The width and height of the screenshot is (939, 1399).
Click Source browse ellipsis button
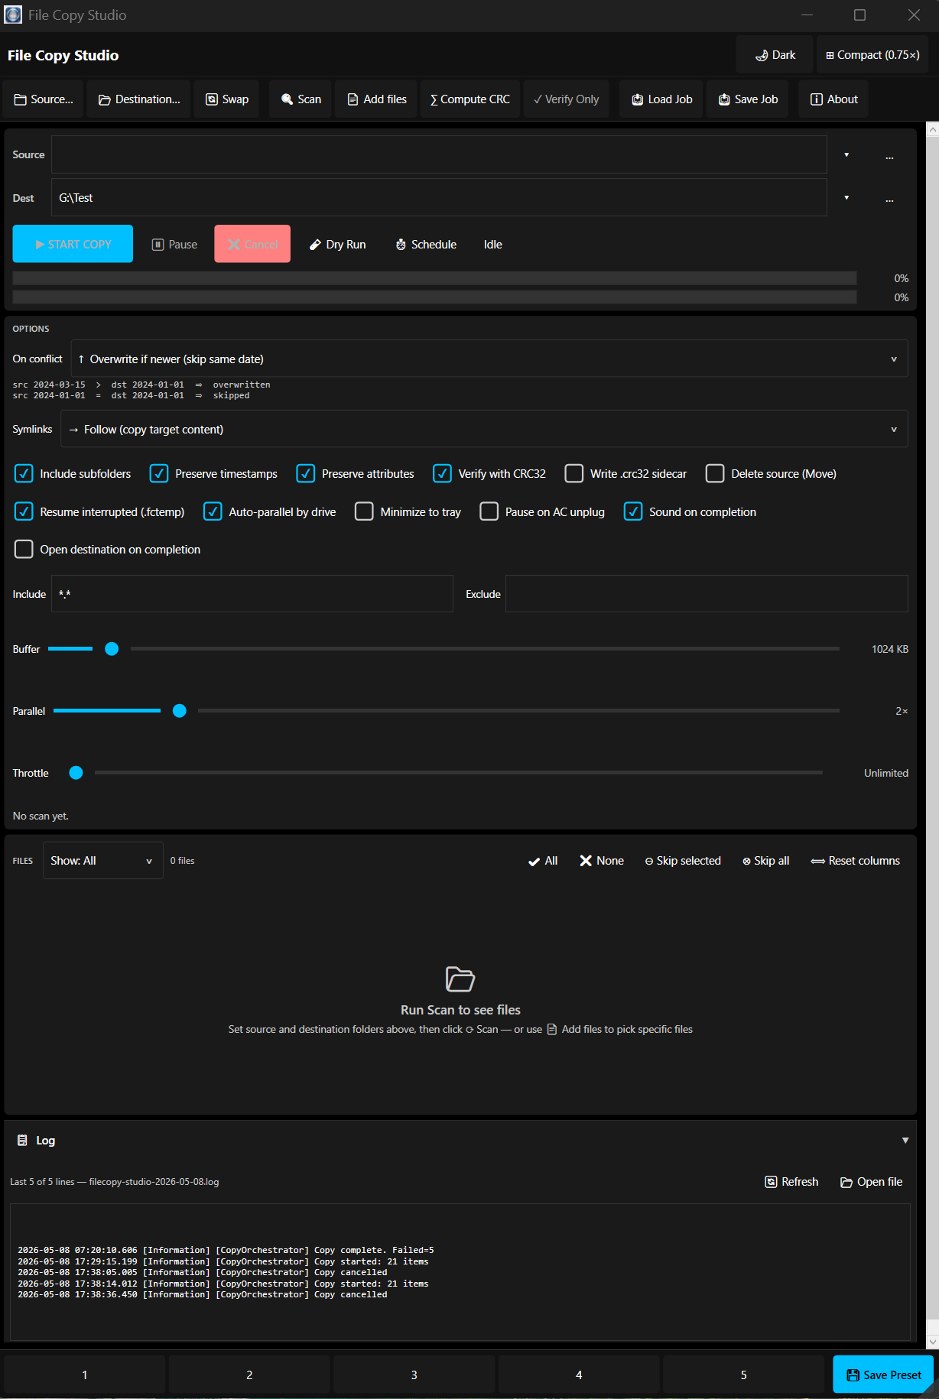(x=889, y=155)
